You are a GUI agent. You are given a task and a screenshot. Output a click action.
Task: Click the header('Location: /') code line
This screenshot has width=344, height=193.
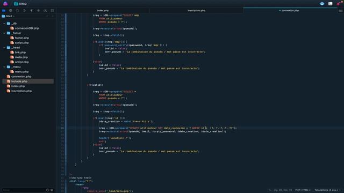115,138
